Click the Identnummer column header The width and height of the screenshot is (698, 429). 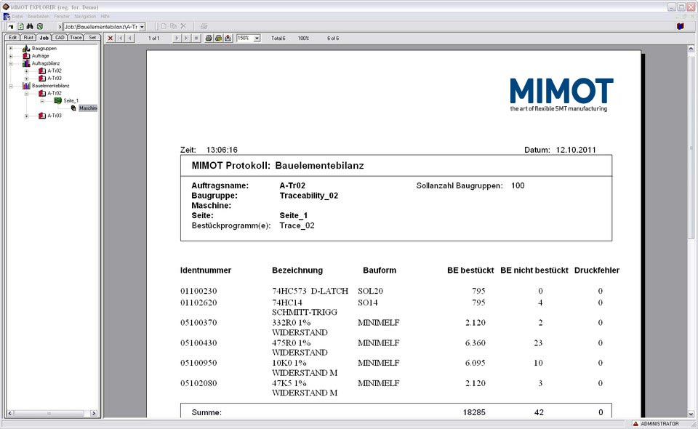coord(206,270)
